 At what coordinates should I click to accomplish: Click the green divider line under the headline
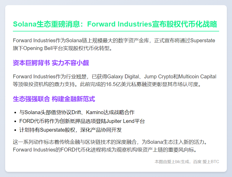point(116,31)
